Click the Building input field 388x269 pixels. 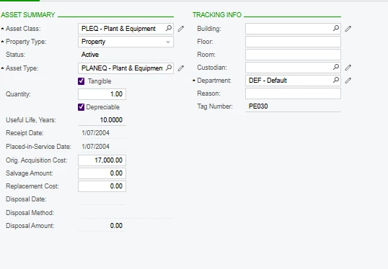click(x=293, y=29)
